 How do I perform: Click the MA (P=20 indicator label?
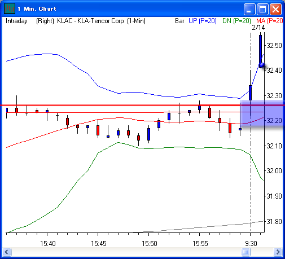click(x=269, y=21)
